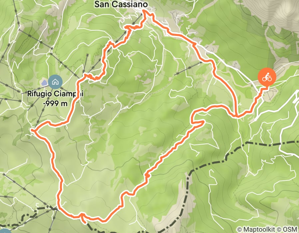Click the route switchbacks just southwest of San Cassiano
Screen dimensions: 299x233
(x=134, y=27)
